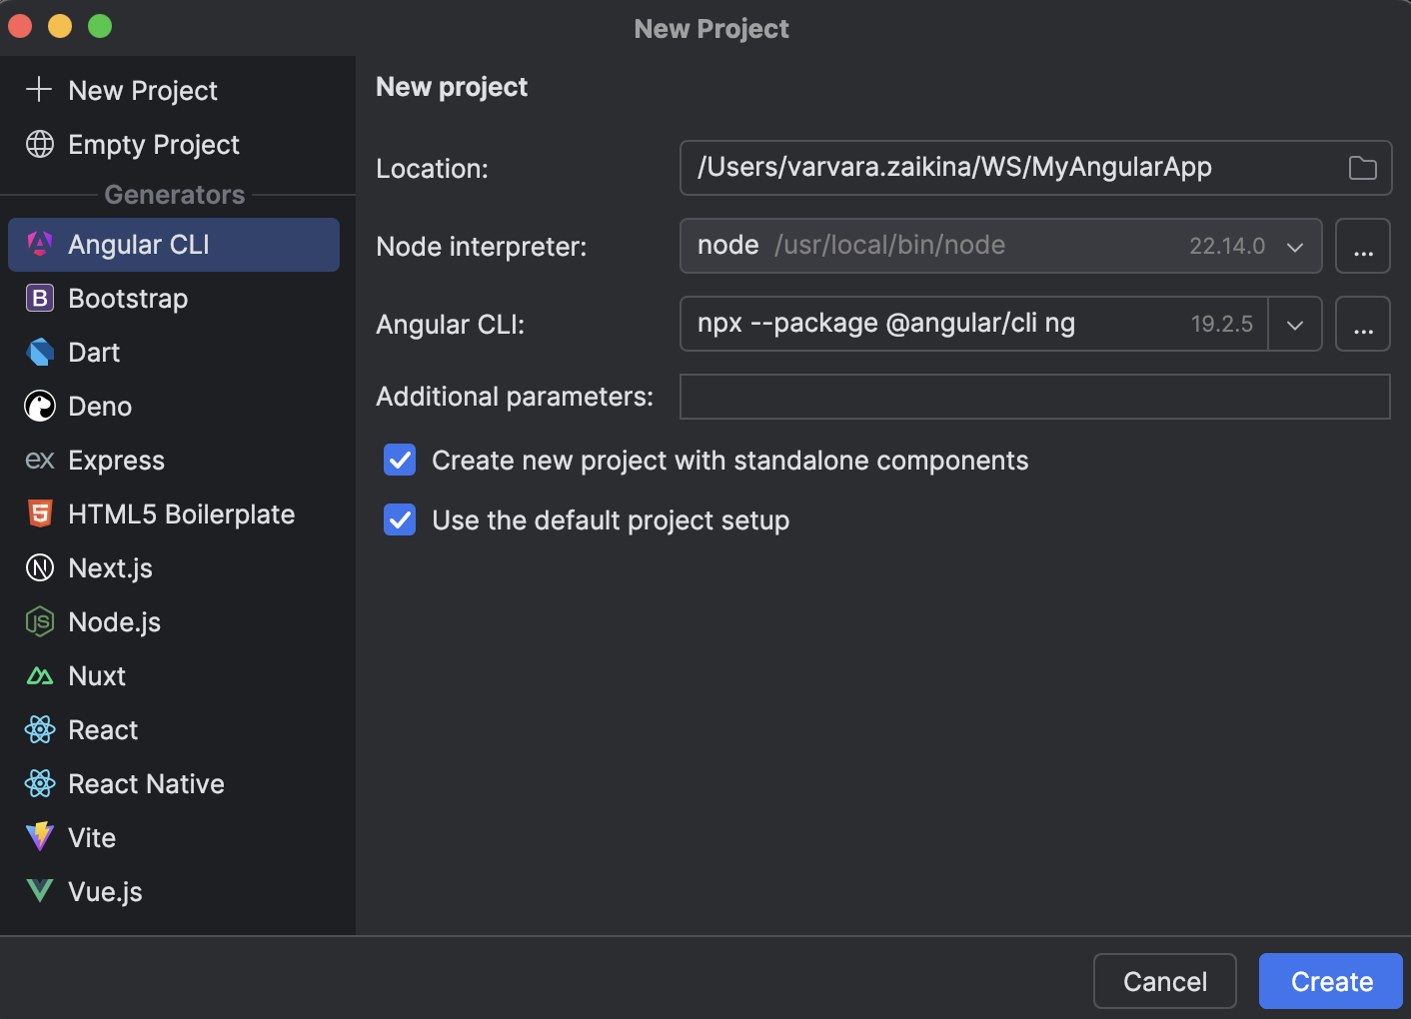Disable the default project setup checkbox
The image size is (1411, 1019).
(399, 519)
